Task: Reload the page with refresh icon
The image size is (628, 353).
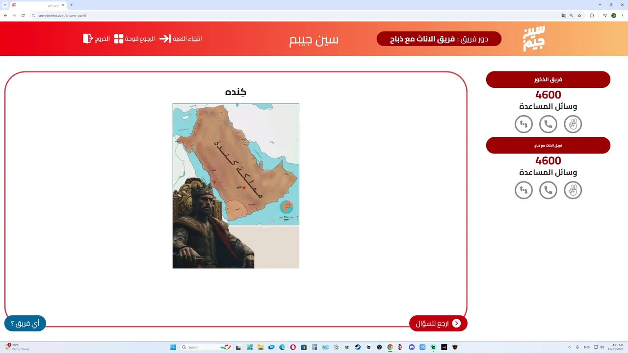Action: 23,15
